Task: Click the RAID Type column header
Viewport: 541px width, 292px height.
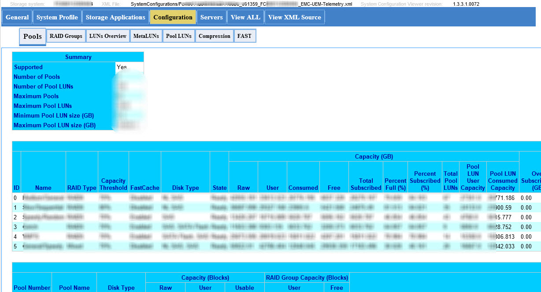Action: click(82, 187)
